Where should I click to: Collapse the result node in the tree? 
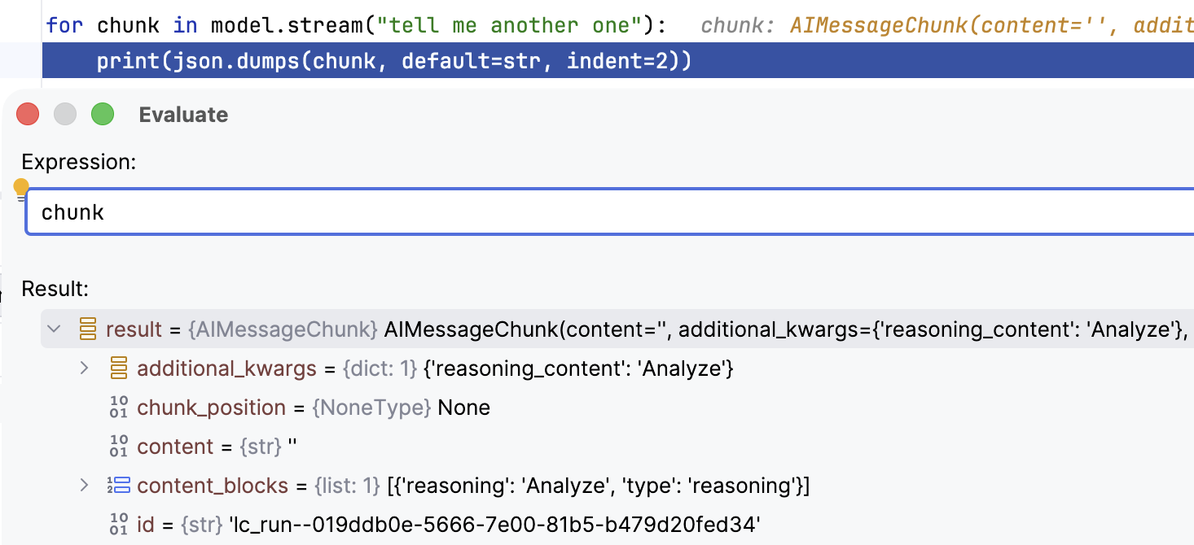coord(55,329)
